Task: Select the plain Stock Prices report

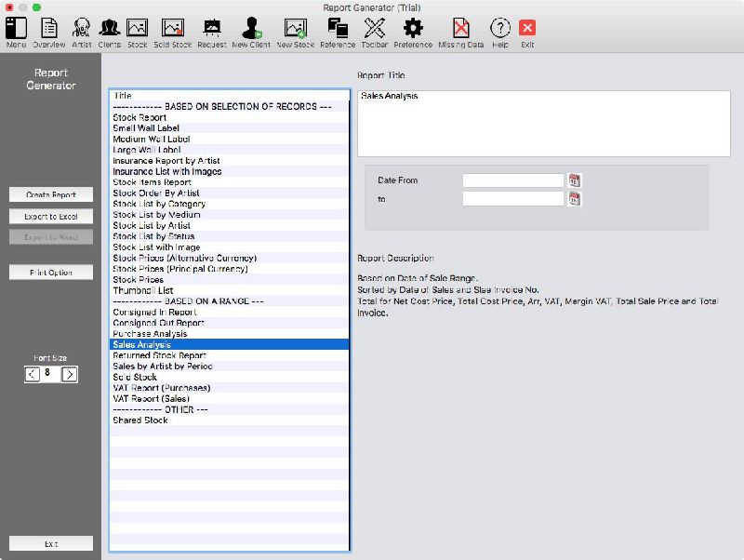Action: (x=229, y=279)
